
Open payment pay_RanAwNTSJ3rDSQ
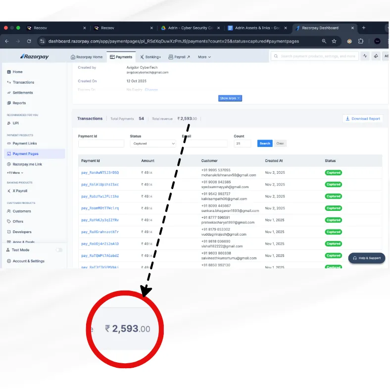click(x=100, y=173)
